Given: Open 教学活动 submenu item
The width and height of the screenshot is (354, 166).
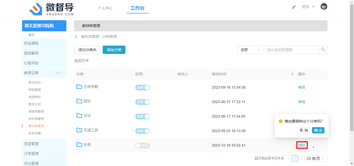Looking at the screenshot, I should click(35, 83).
